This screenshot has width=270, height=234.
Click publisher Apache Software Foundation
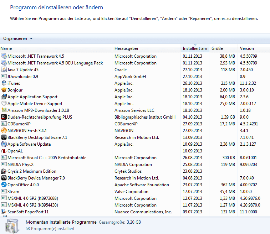coord(142,185)
